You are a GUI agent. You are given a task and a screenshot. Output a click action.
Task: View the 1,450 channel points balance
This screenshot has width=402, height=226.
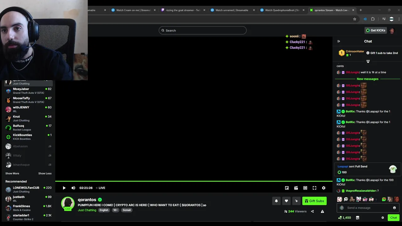pyautogui.click(x=345, y=218)
